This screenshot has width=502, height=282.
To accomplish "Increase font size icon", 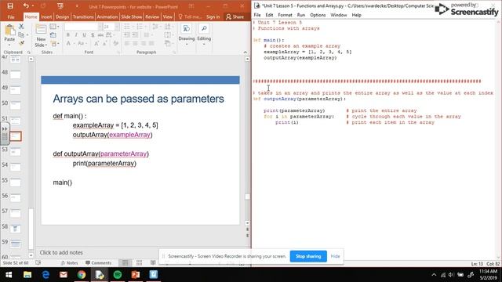I will (x=96, y=43).
